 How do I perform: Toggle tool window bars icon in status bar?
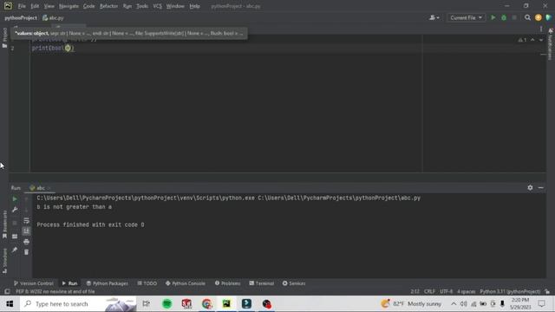(x=7, y=291)
